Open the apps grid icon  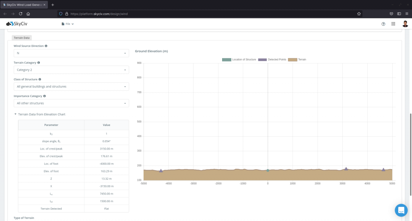coord(393,24)
